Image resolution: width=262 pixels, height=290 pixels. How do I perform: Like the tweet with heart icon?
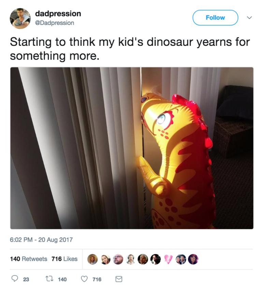tap(85, 279)
